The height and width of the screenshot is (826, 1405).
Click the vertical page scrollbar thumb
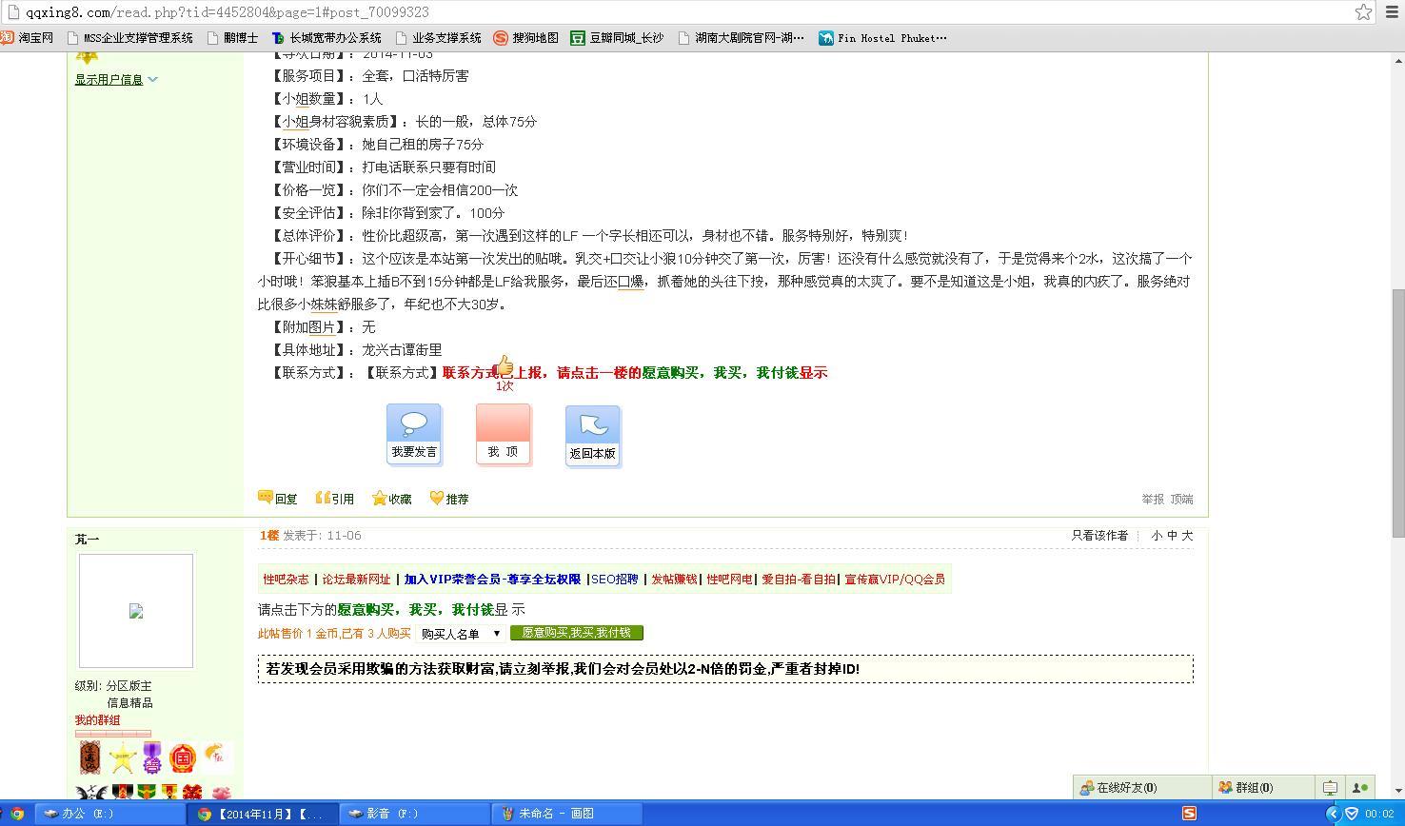[x=1397, y=412]
